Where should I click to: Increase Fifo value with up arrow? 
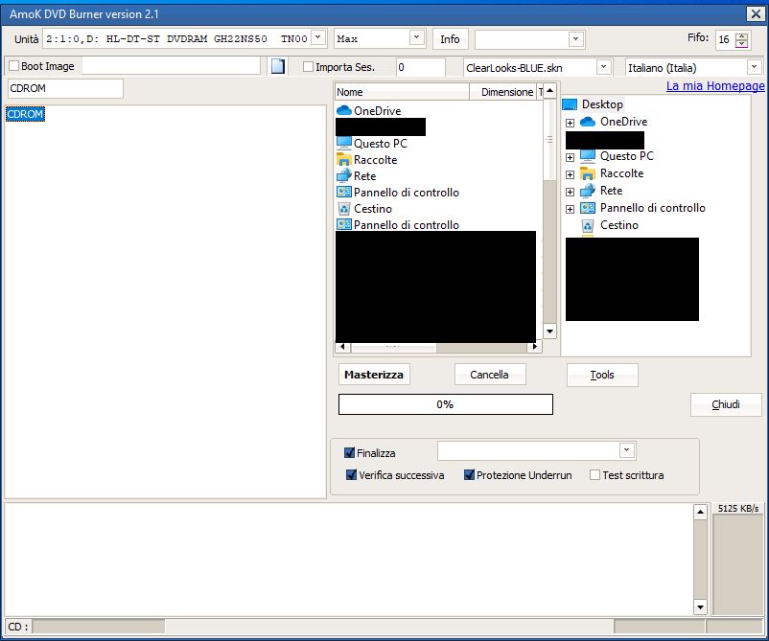coord(742,35)
